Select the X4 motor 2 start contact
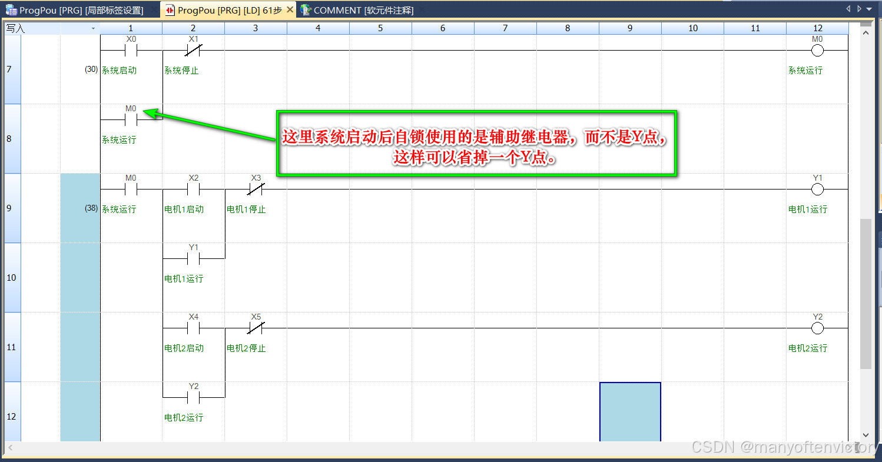This screenshot has height=462, width=882. coord(193,328)
